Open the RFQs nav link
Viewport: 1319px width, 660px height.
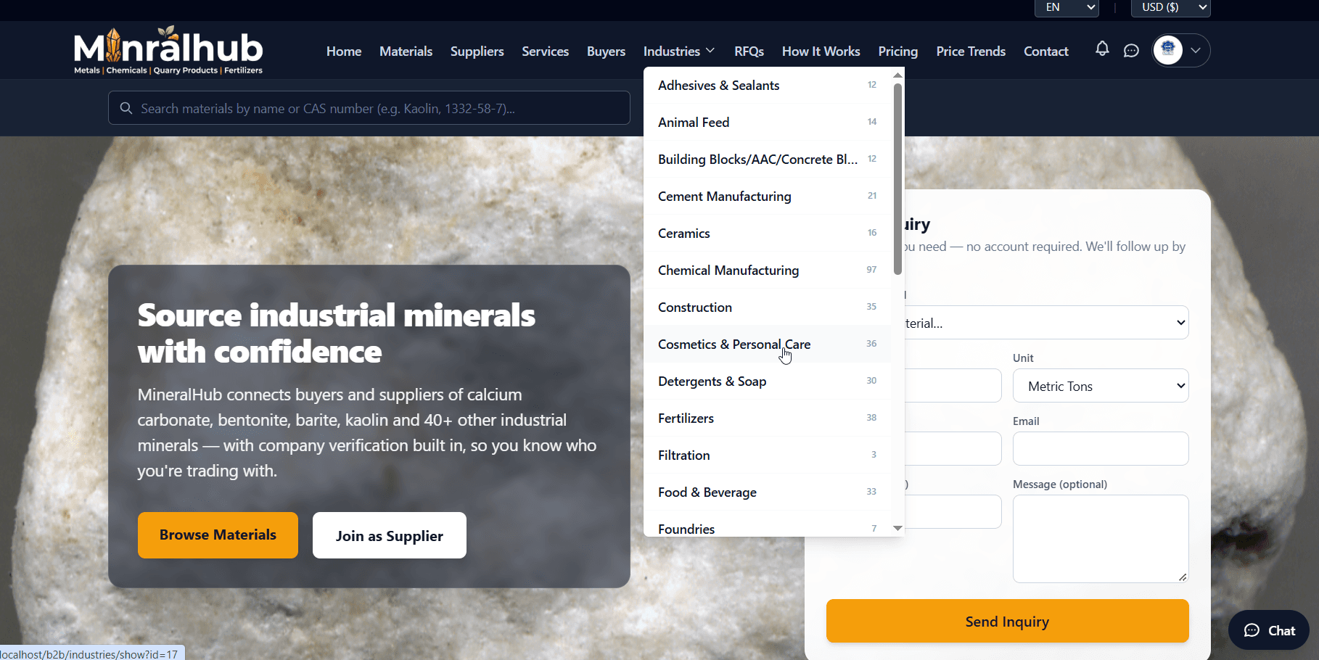pos(749,51)
